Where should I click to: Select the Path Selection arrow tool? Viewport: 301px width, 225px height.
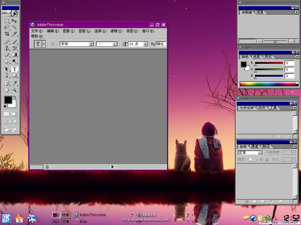7,69
